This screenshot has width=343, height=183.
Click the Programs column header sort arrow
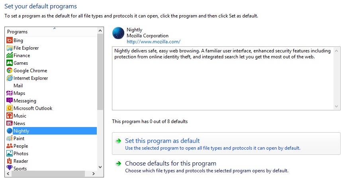pyautogui.click(x=55, y=28)
